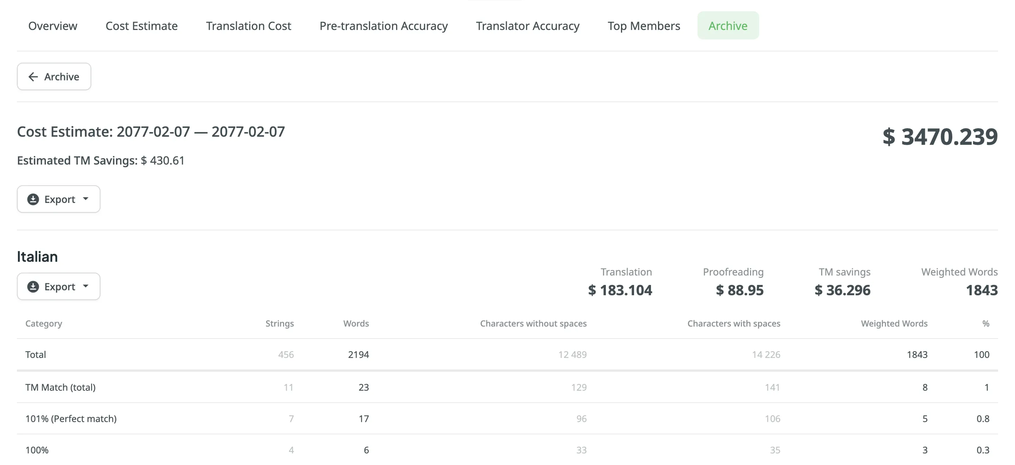The image size is (1015, 465).
Task: Open the Cost Estimate tab
Action: point(141,26)
